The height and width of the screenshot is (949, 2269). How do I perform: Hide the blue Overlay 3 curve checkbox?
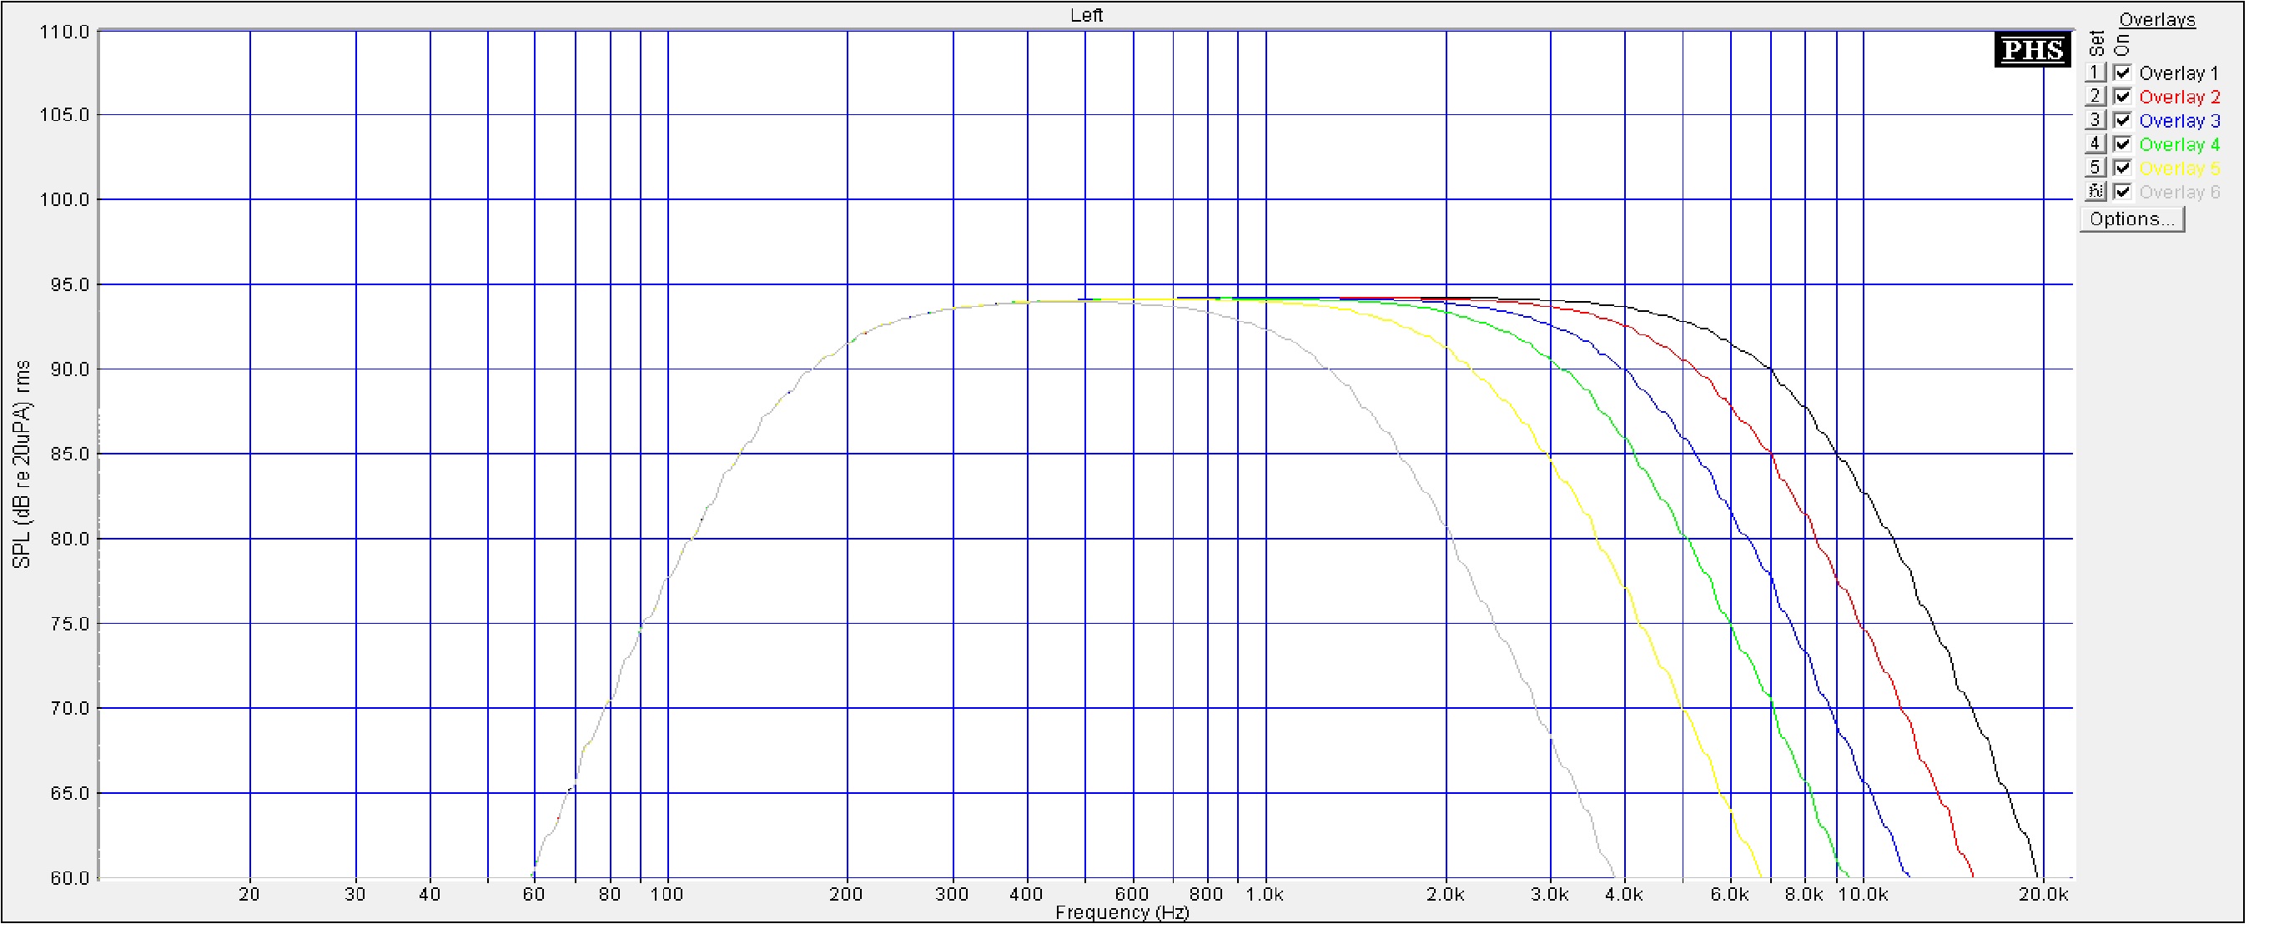tap(2123, 121)
